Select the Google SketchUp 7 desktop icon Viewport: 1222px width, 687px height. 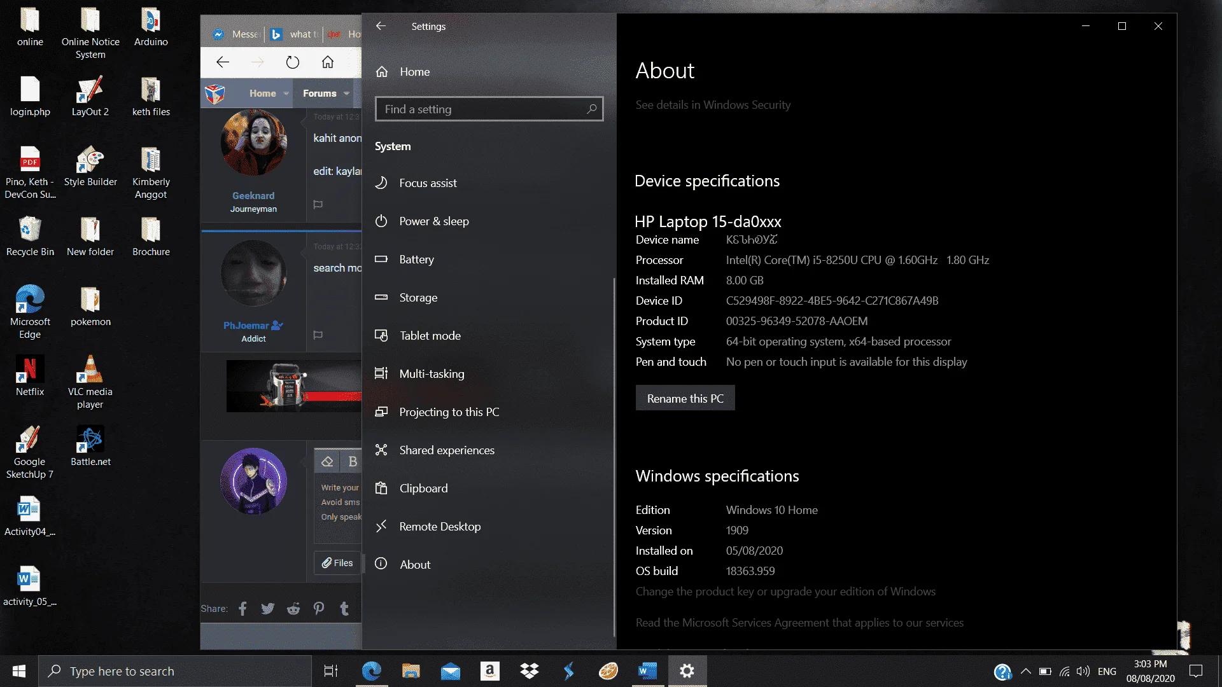point(30,452)
